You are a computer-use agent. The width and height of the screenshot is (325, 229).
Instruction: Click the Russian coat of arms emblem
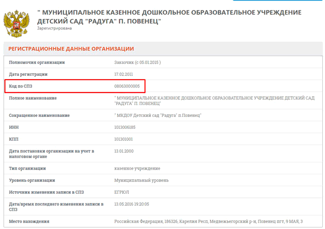tap(17, 22)
